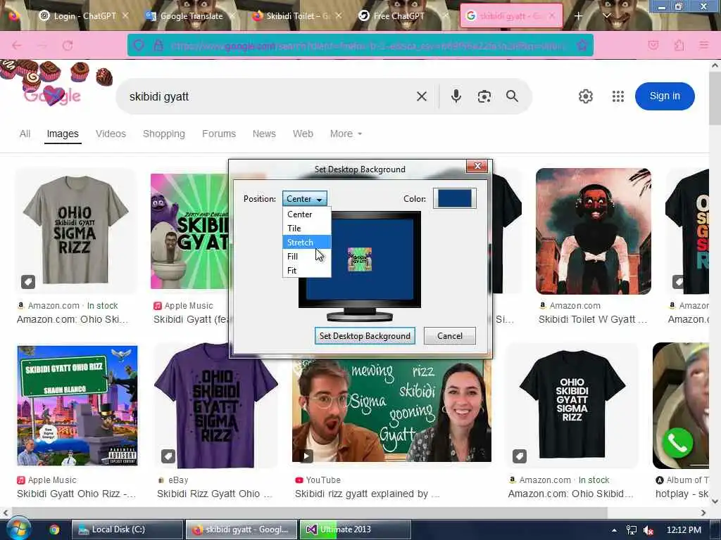Expand the More search filters dropdown
The image size is (721, 540).
(346, 134)
